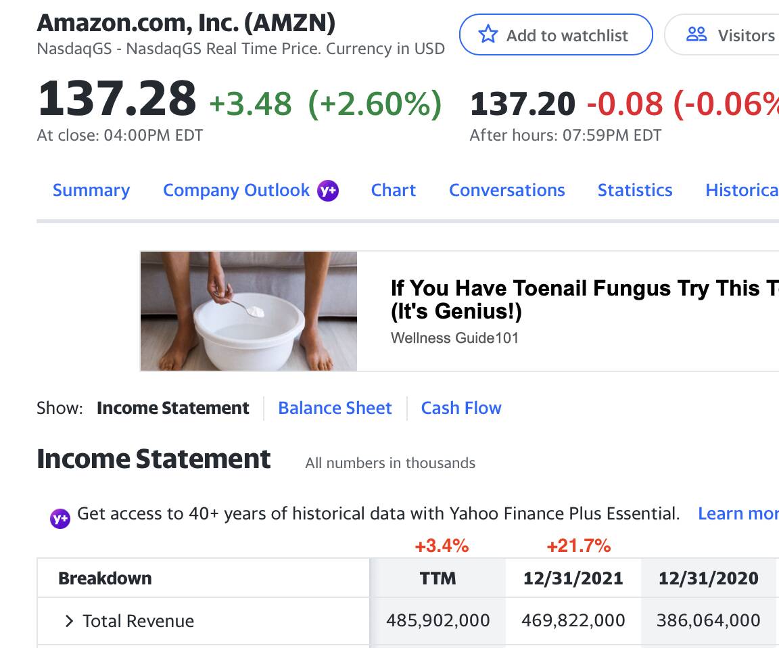
Task: Click the star icon beside Add to watchlist
Action: pyautogui.click(x=488, y=34)
